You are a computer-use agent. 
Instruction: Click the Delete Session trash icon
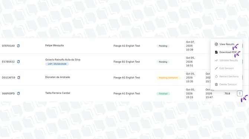[x=216, y=84]
